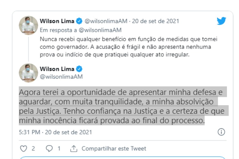Viewport: 239px width, 159px height.
Task: Click the like count number 2
Action: click(x=33, y=149)
